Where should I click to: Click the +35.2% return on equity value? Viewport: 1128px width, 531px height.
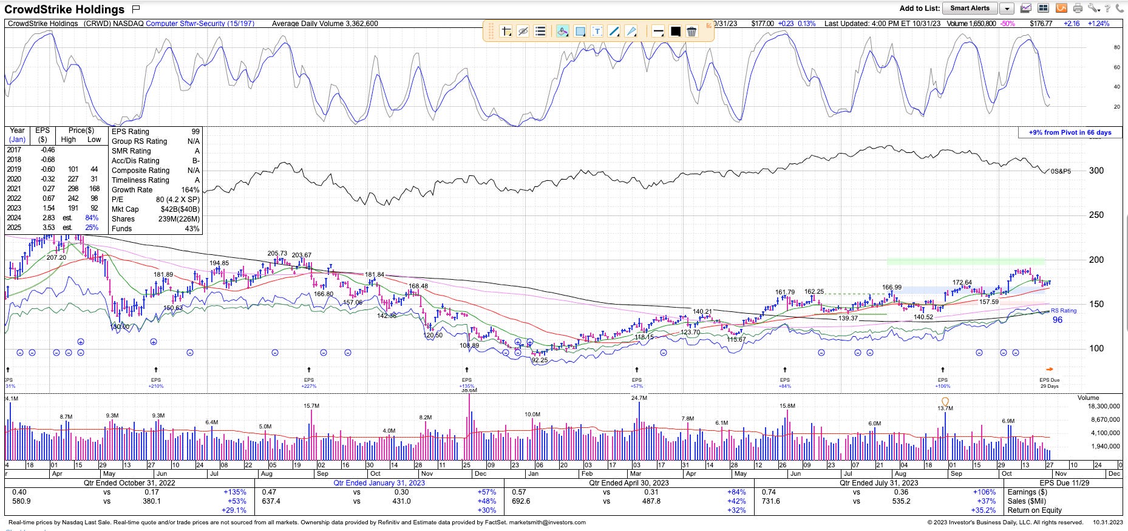pyautogui.click(x=983, y=510)
